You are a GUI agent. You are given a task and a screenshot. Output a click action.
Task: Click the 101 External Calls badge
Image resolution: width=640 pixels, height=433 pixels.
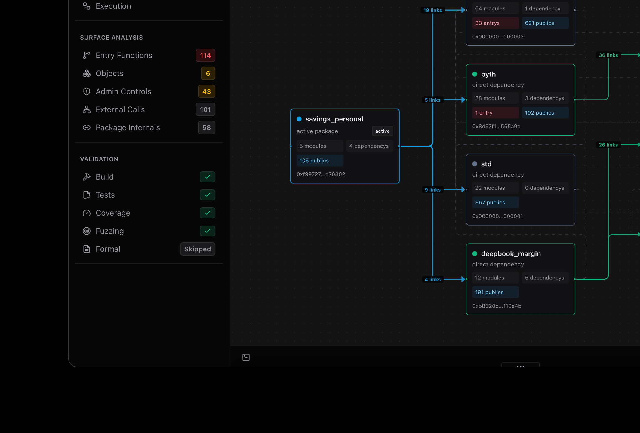point(205,109)
